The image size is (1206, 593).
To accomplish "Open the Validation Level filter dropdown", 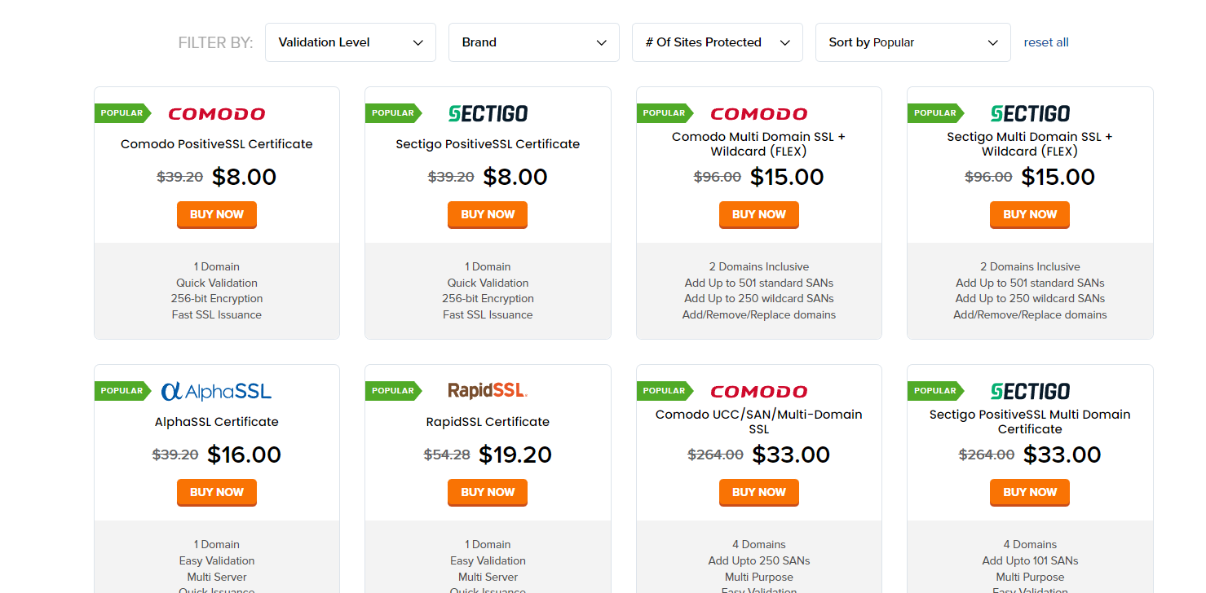I will point(351,42).
